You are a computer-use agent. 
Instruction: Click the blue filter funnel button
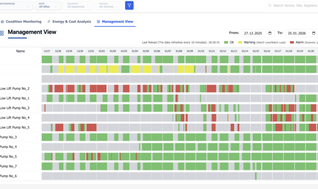(129, 5)
